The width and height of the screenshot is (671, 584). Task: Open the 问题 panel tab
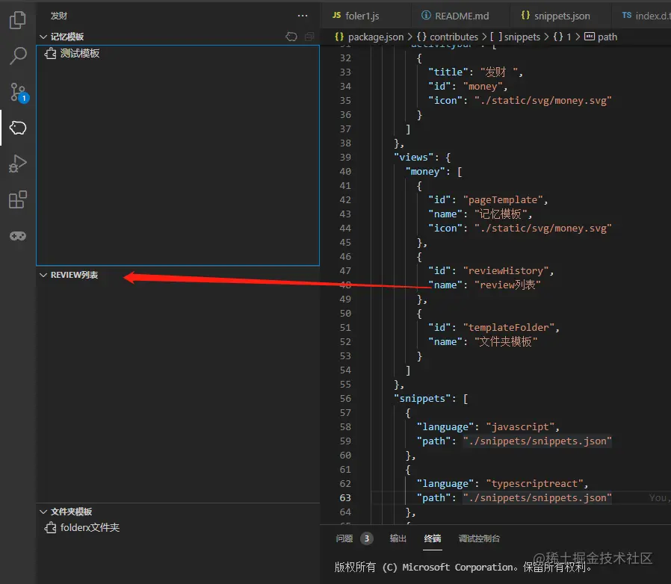pyautogui.click(x=344, y=538)
